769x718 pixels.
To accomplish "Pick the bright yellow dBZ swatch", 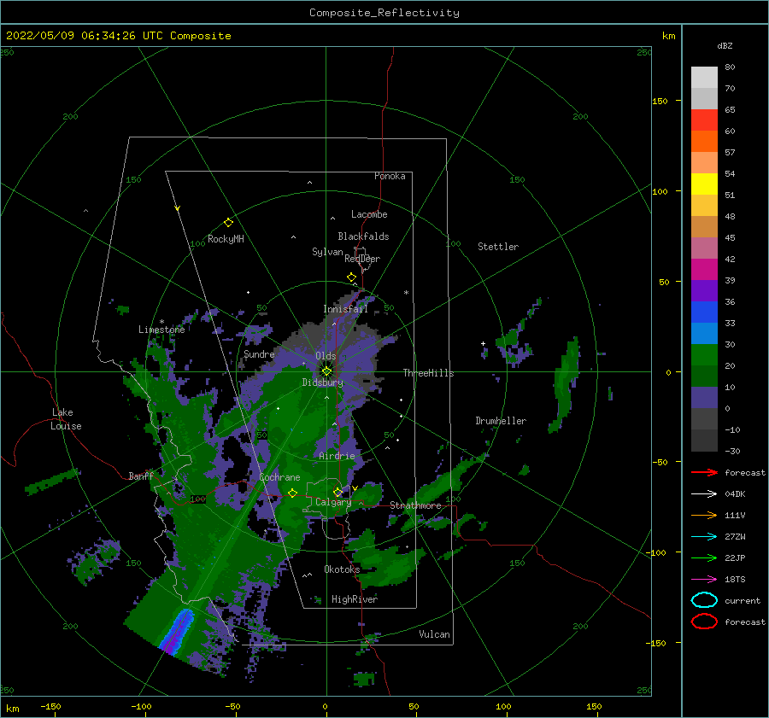I will pyautogui.click(x=704, y=184).
